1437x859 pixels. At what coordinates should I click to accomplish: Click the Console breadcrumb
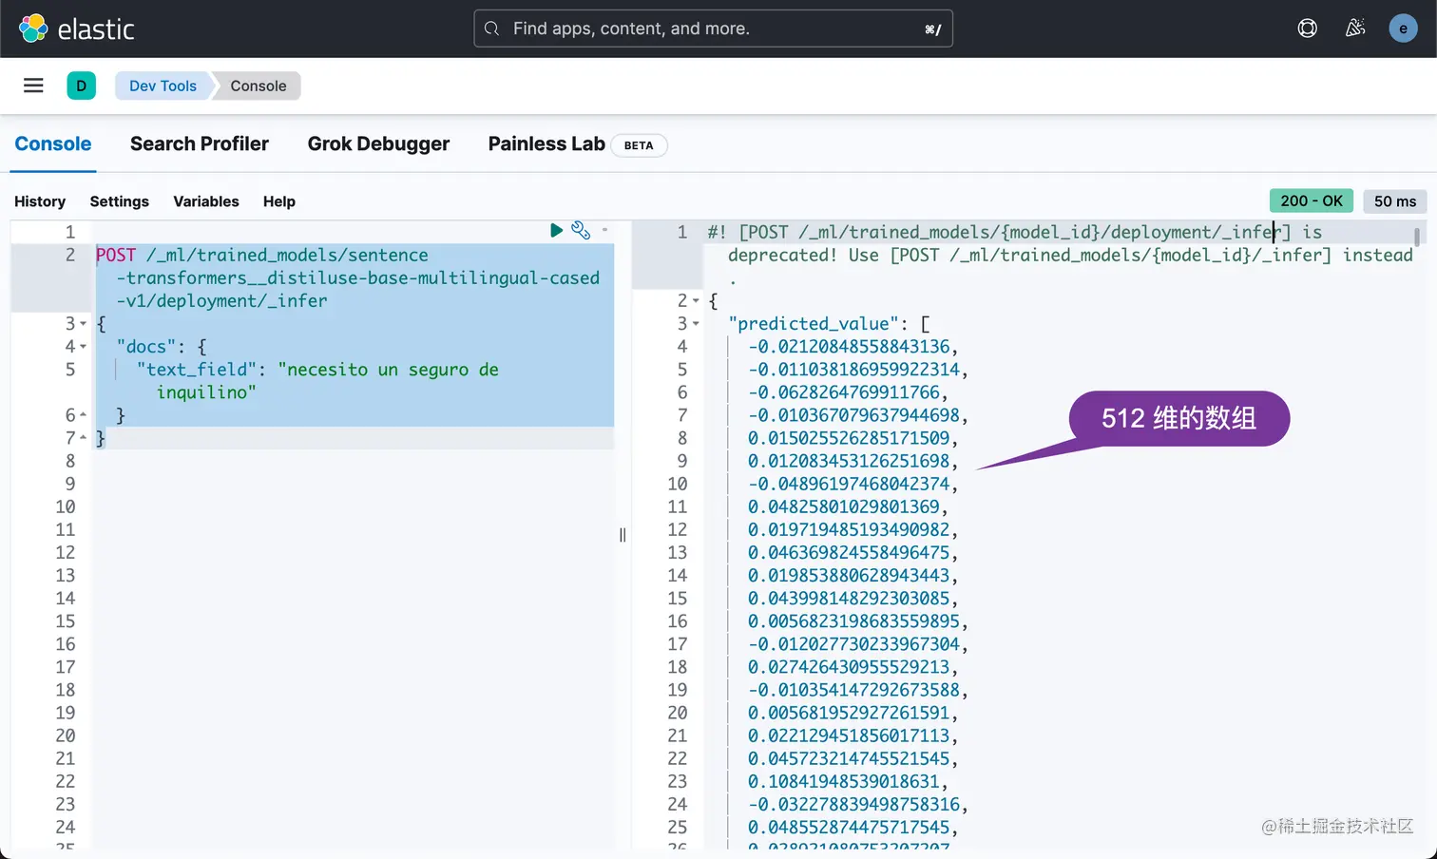pos(258,86)
